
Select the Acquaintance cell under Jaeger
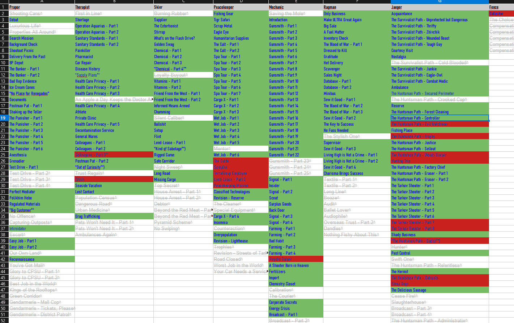click(x=440, y=14)
